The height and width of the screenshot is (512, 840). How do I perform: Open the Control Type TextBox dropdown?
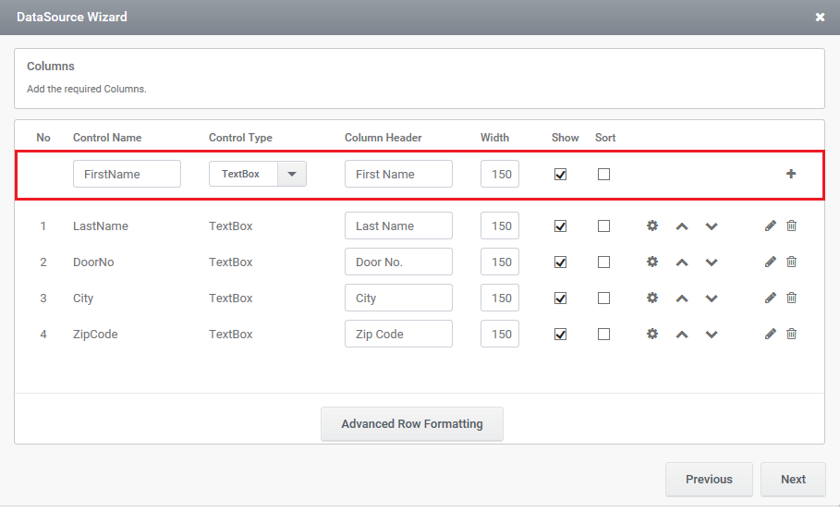point(292,174)
